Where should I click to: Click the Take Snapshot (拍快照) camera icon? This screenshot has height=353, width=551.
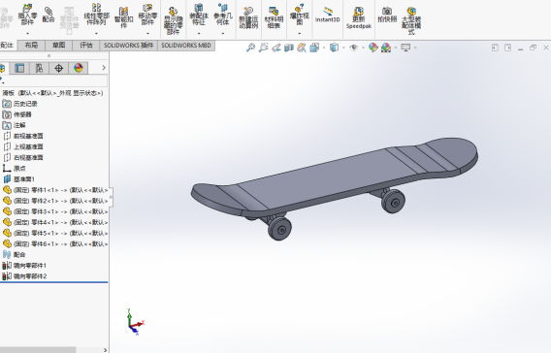tap(387, 15)
